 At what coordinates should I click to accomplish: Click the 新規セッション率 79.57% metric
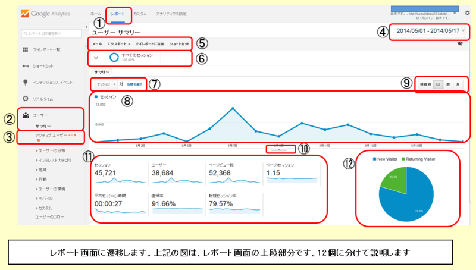point(234,205)
